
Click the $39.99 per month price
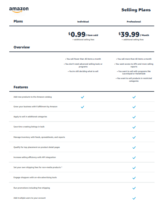point(134,34)
